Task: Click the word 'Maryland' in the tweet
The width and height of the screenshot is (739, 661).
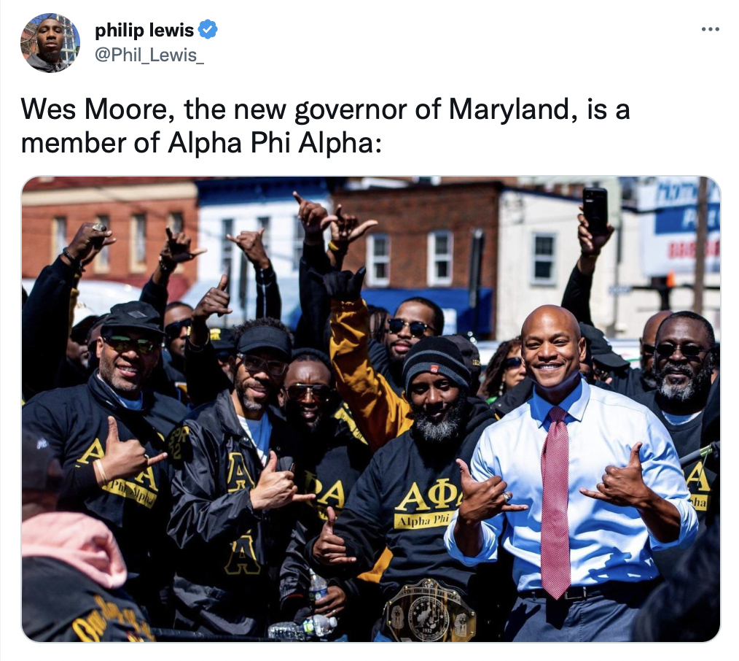Action: [x=509, y=109]
